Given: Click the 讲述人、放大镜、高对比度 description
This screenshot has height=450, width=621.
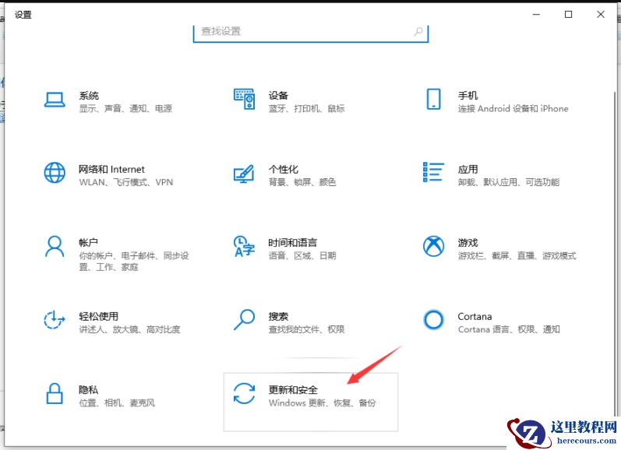Looking at the screenshot, I should tap(129, 329).
